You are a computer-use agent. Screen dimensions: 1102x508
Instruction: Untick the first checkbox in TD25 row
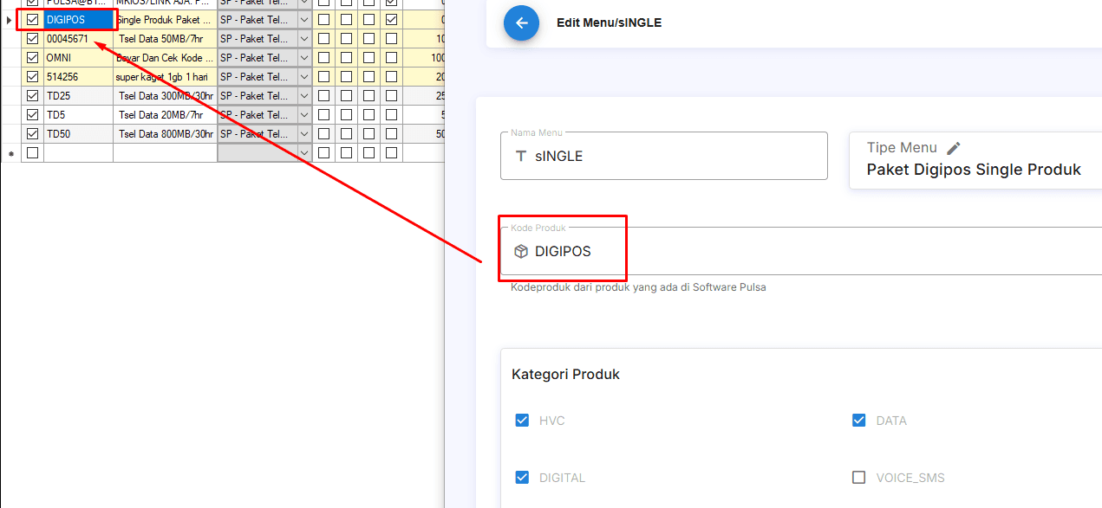point(33,96)
